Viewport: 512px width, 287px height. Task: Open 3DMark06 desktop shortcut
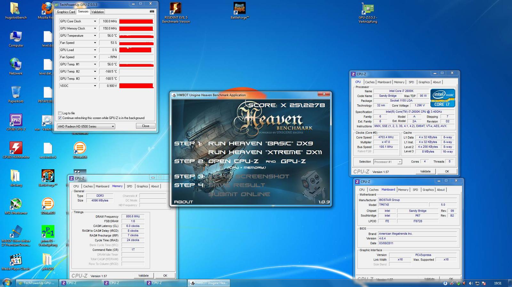(80, 150)
